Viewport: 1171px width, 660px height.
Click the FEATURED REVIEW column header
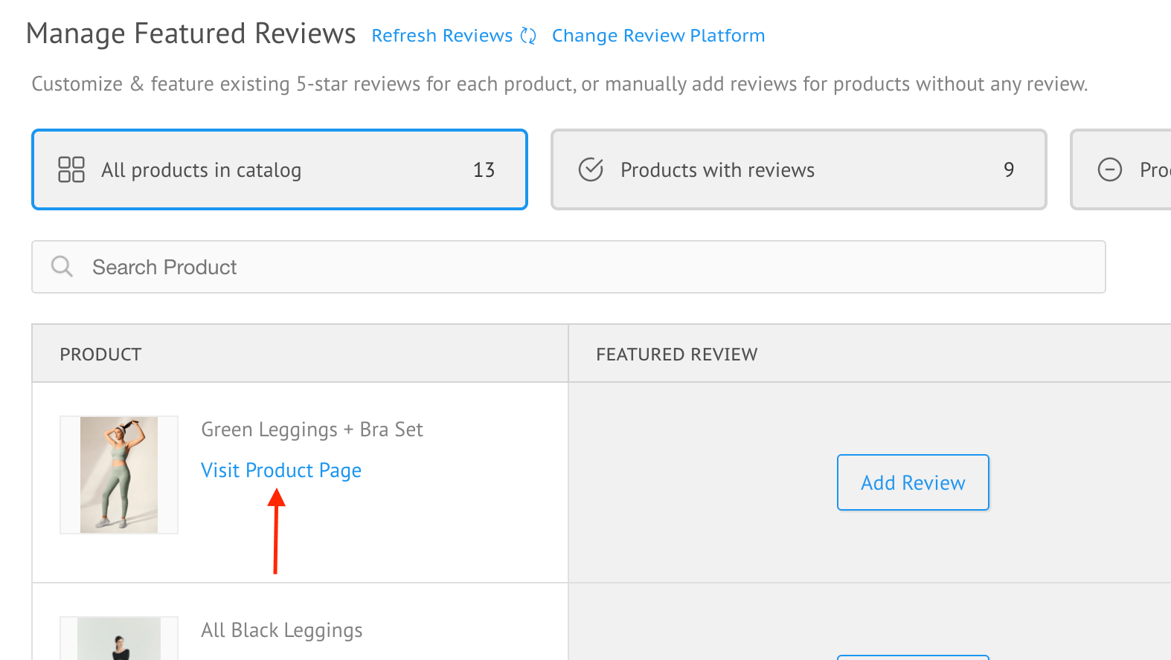point(676,355)
